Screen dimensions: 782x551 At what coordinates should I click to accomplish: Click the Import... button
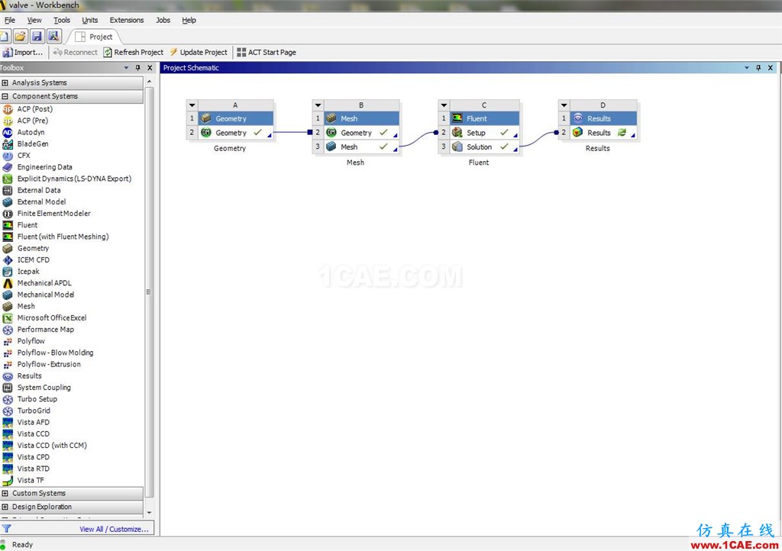(23, 53)
